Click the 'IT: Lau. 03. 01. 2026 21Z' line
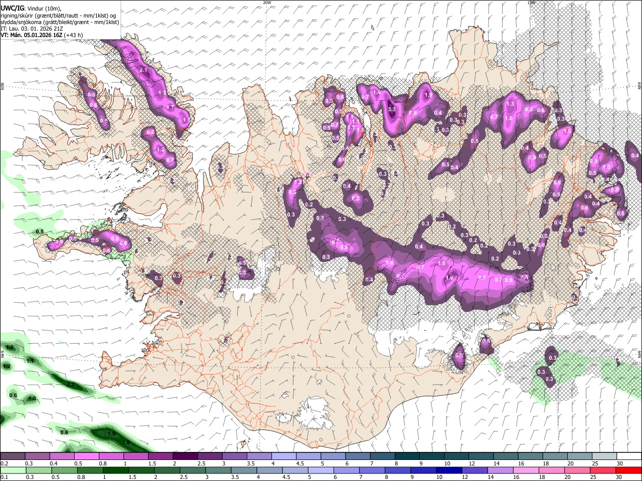This screenshot has width=642, height=481. 32,29
